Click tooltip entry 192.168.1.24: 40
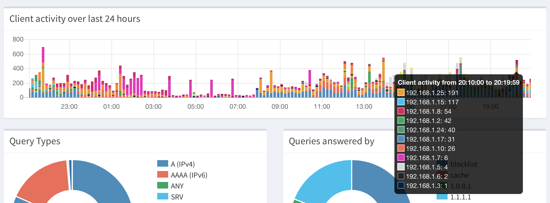 [x=431, y=130]
